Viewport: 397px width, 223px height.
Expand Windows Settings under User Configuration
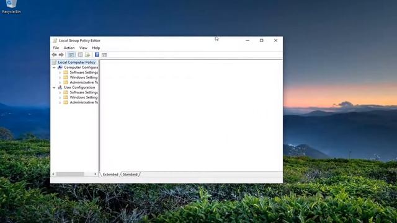(x=60, y=98)
